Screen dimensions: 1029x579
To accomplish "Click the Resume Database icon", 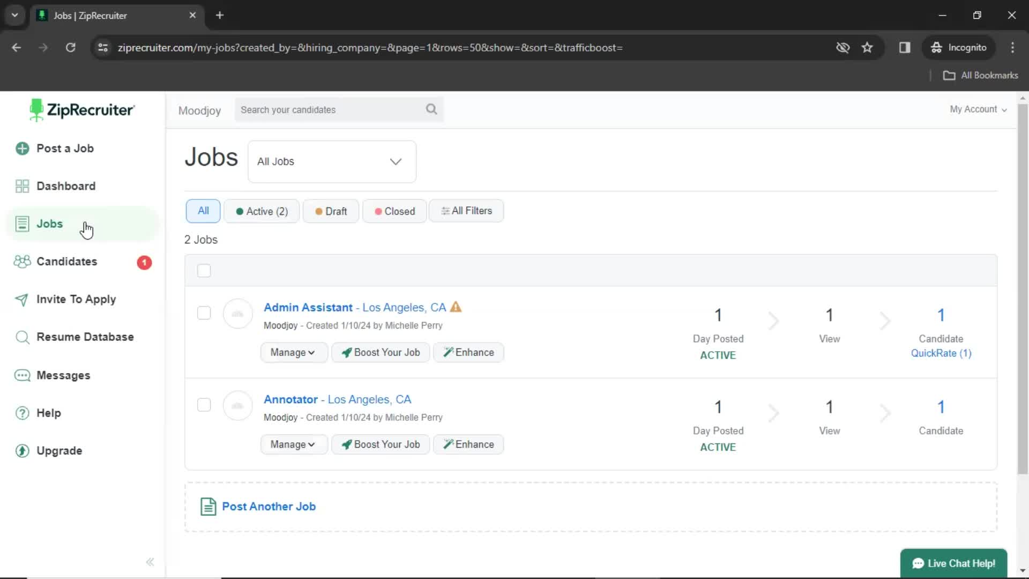I will 21,337.
